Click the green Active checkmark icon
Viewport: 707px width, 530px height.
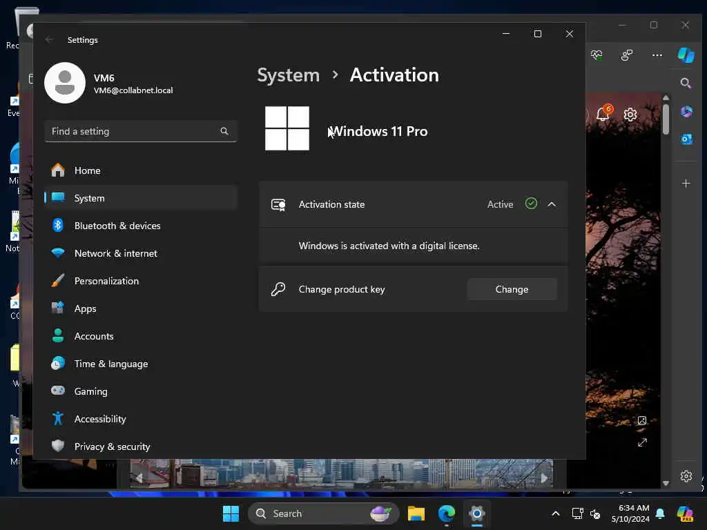[531, 204]
